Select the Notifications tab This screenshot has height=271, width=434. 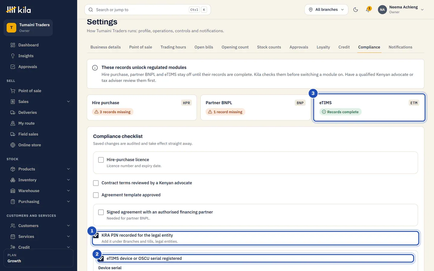click(401, 47)
